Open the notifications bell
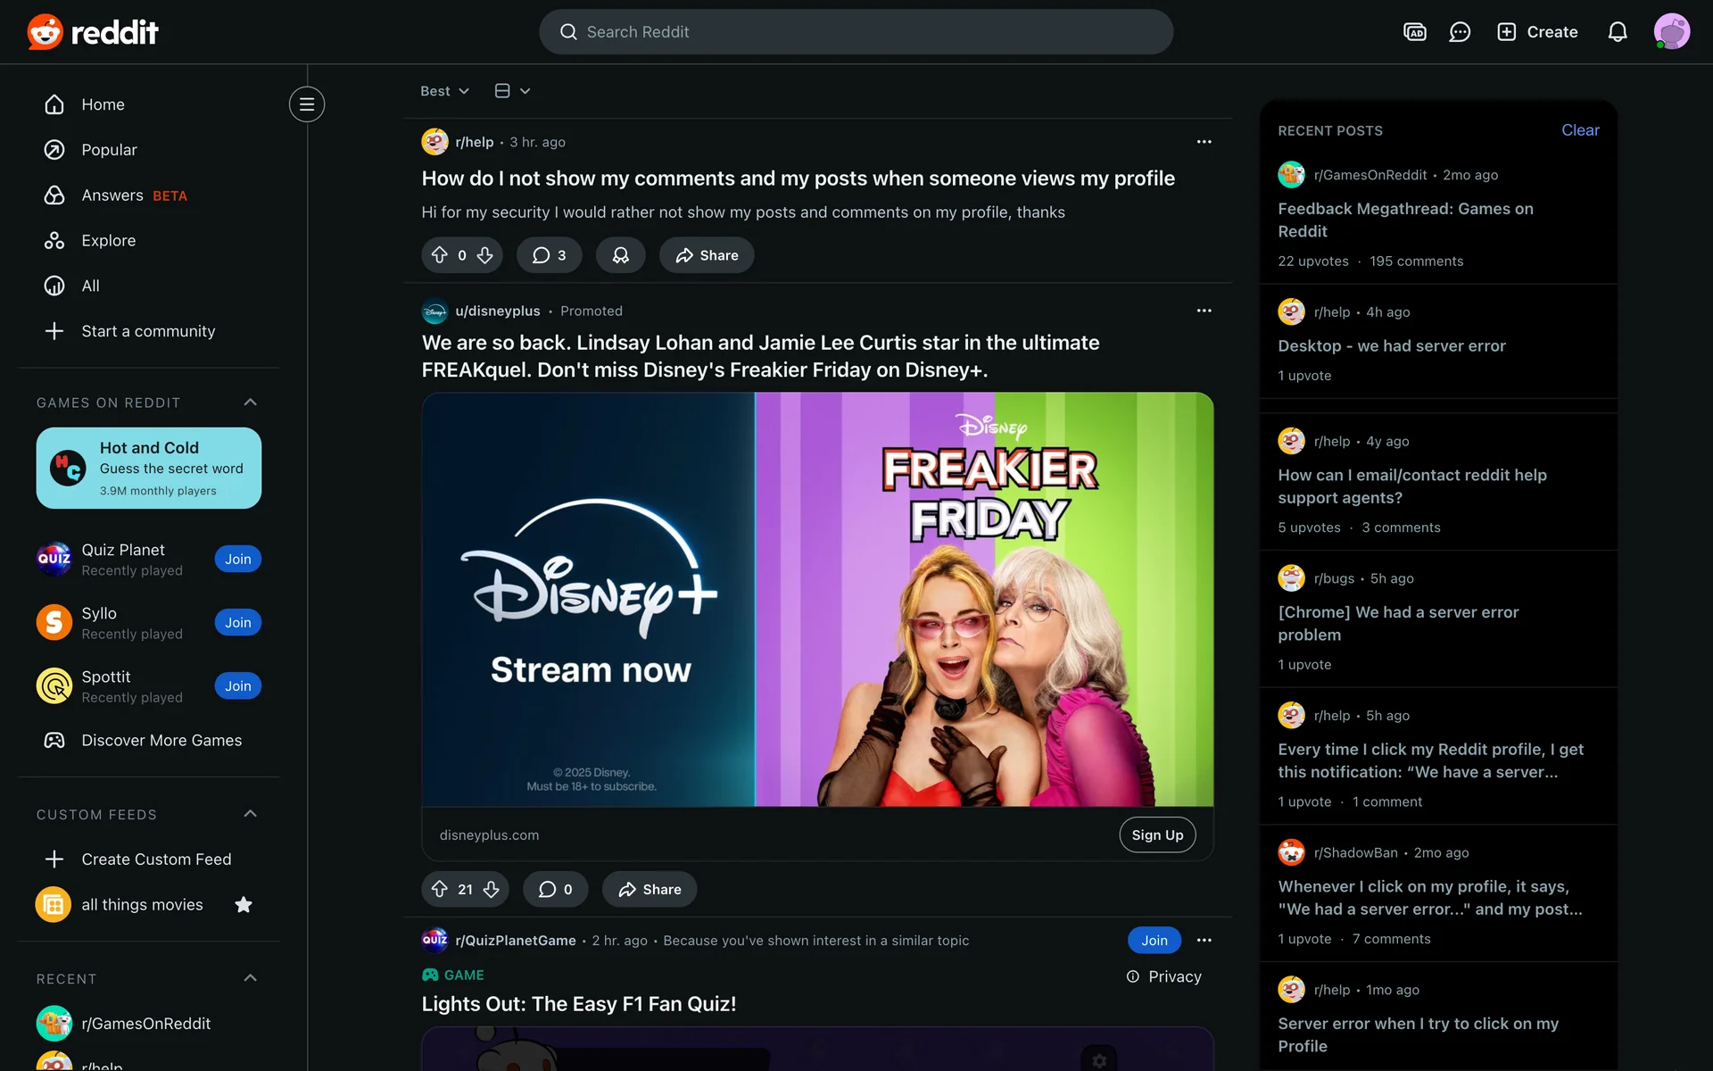The height and width of the screenshot is (1071, 1713). pyautogui.click(x=1617, y=32)
